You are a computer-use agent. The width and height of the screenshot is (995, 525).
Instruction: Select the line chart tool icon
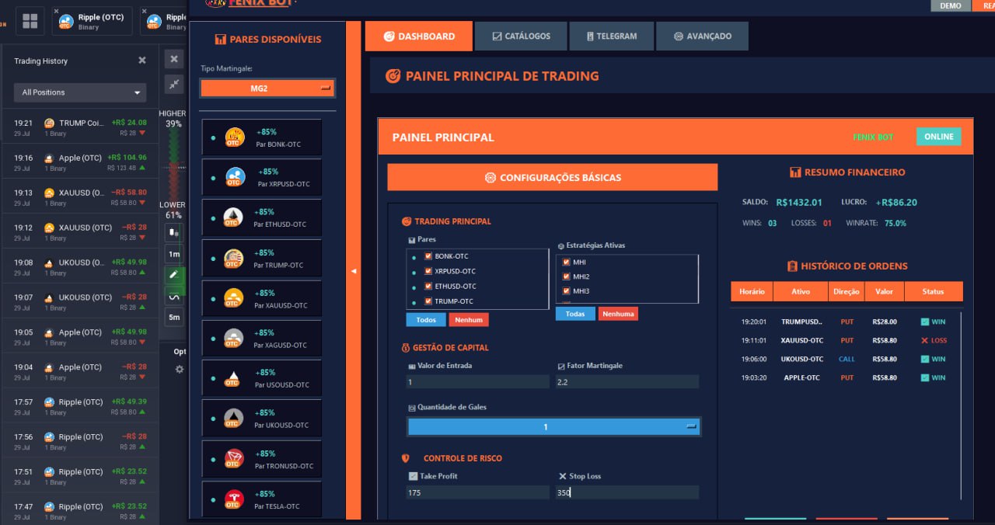point(173,295)
